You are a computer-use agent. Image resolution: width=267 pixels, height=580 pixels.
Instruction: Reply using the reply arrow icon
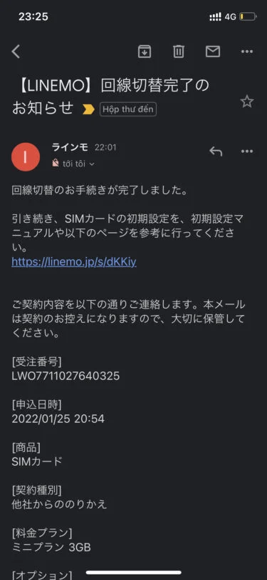pyautogui.click(x=216, y=151)
